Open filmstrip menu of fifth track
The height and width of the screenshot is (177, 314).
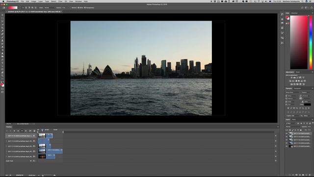pyautogui.click(x=34, y=156)
